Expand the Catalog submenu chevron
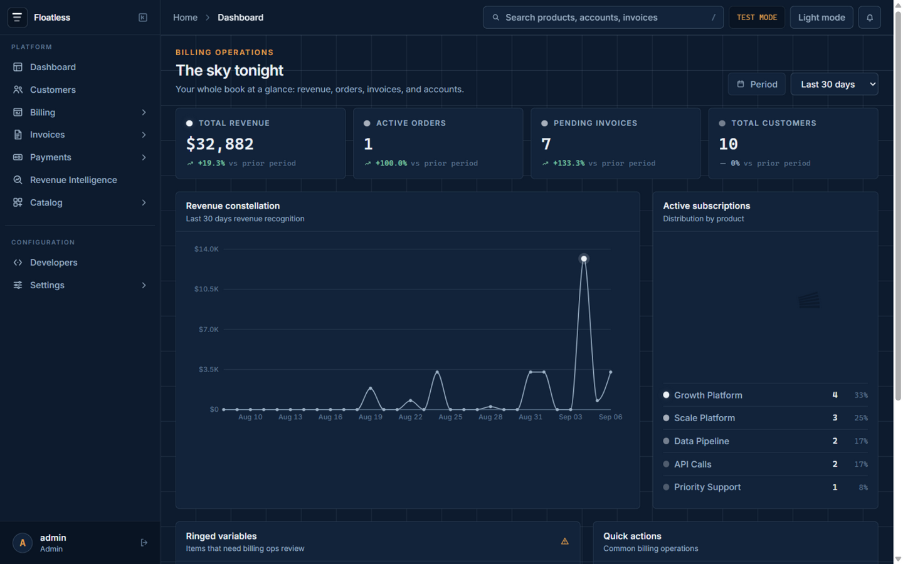The height and width of the screenshot is (564, 903). coord(144,202)
